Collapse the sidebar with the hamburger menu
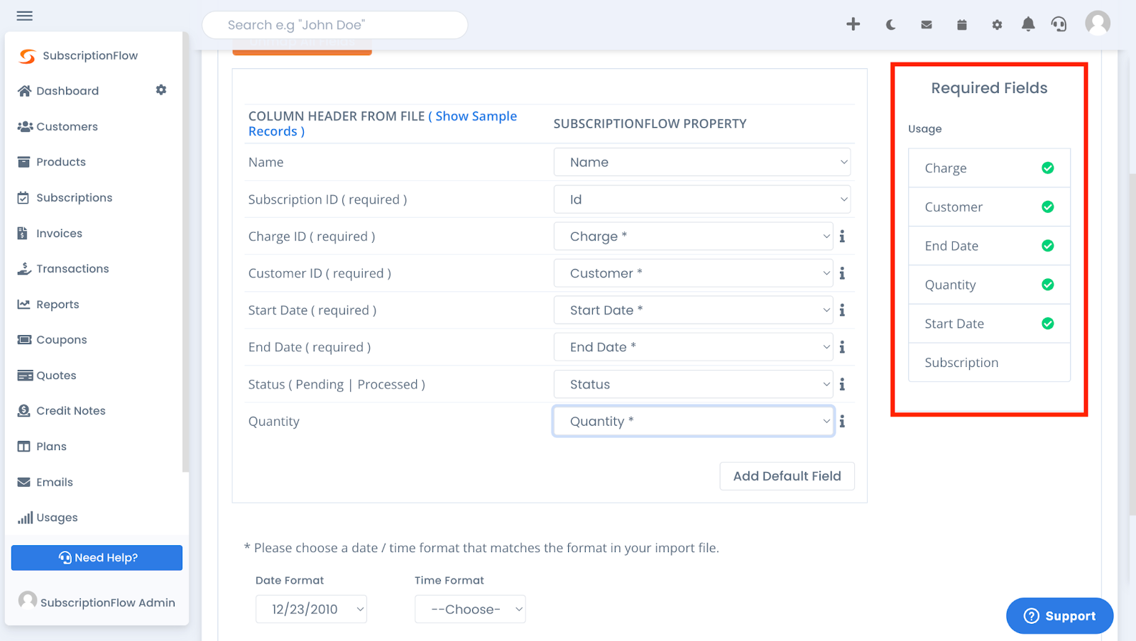Viewport: 1136px width, 641px height. click(x=25, y=16)
